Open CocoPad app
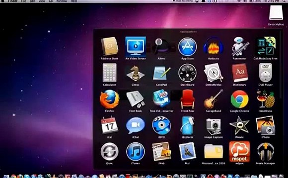 pyautogui.click(x=161, y=73)
